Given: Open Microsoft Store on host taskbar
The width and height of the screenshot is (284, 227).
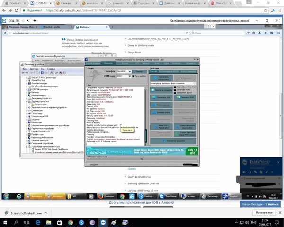Looking at the screenshot, I should [x=60, y=222].
